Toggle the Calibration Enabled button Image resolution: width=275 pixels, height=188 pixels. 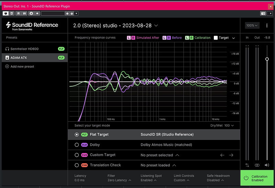click(257, 178)
